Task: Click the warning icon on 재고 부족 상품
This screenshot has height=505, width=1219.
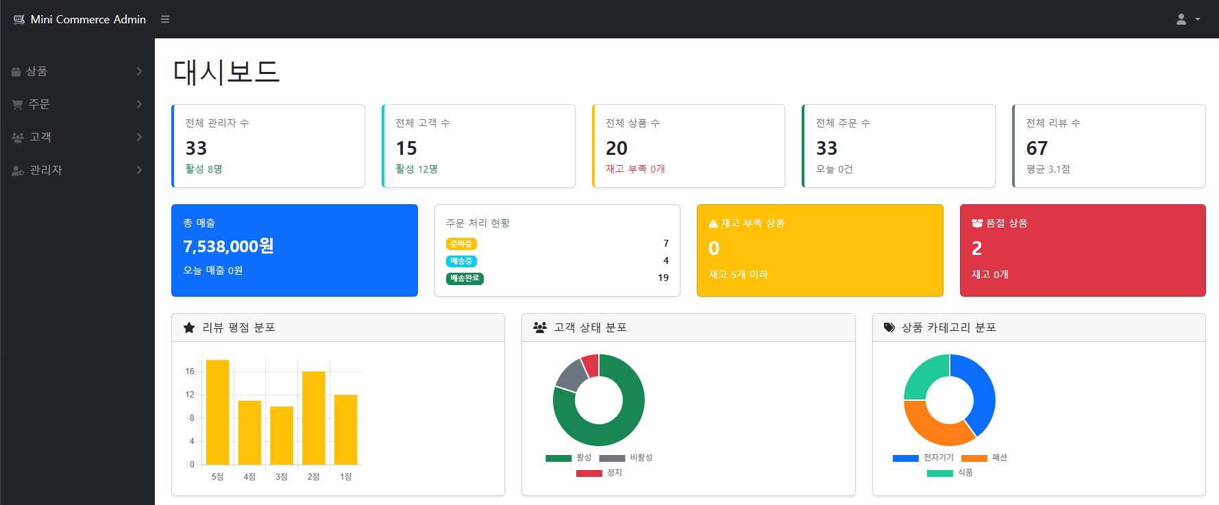Action: point(713,223)
